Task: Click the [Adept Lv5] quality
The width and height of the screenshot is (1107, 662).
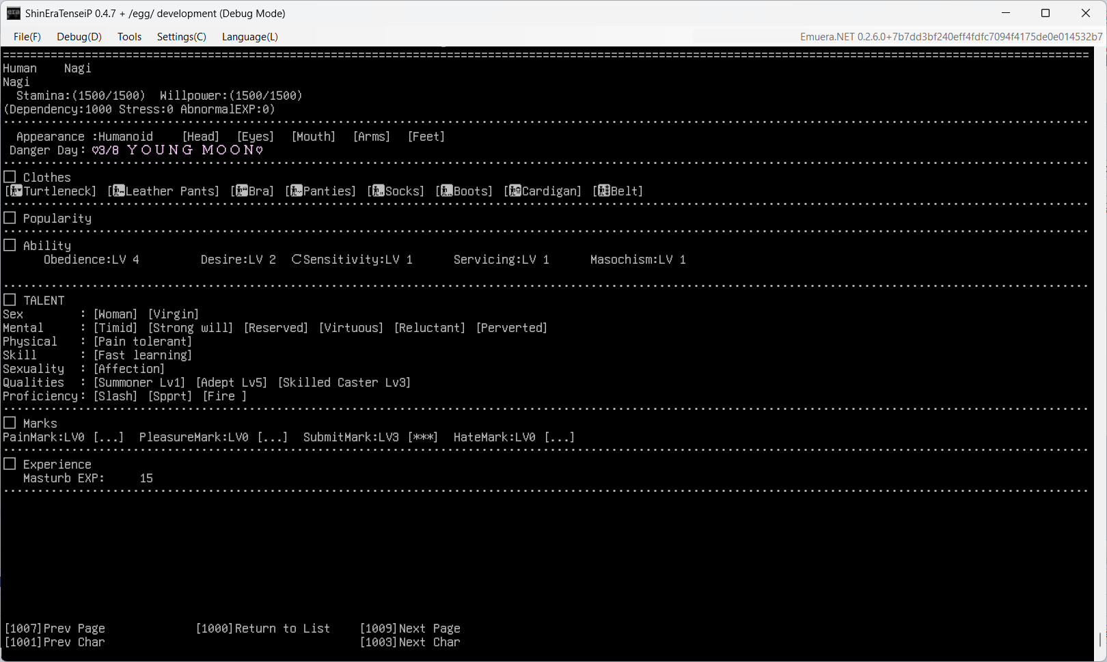Action: point(232,383)
